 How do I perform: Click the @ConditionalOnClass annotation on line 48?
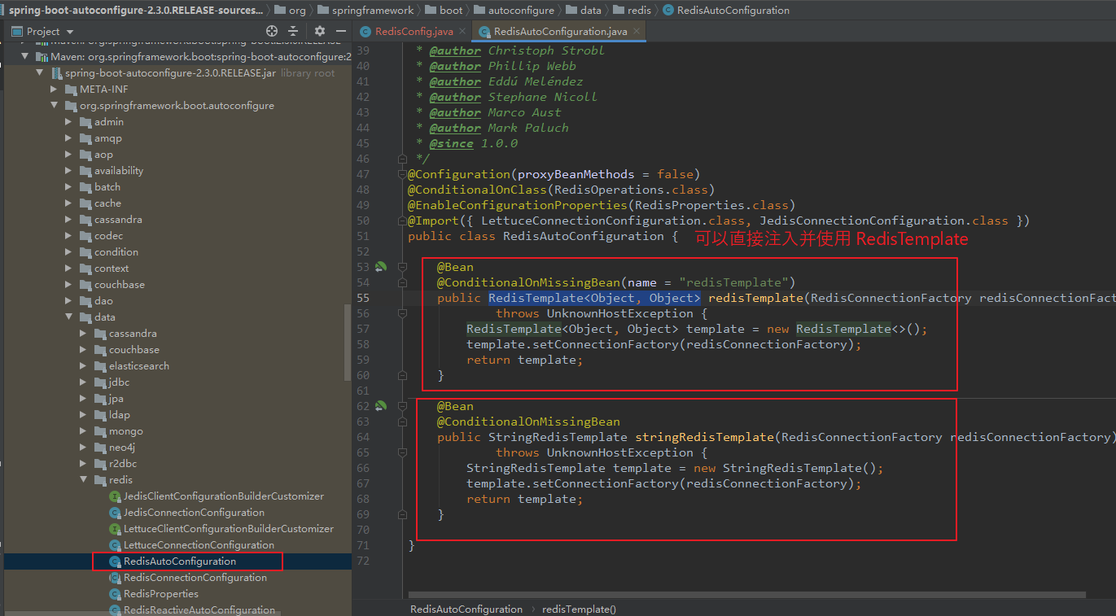point(477,190)
